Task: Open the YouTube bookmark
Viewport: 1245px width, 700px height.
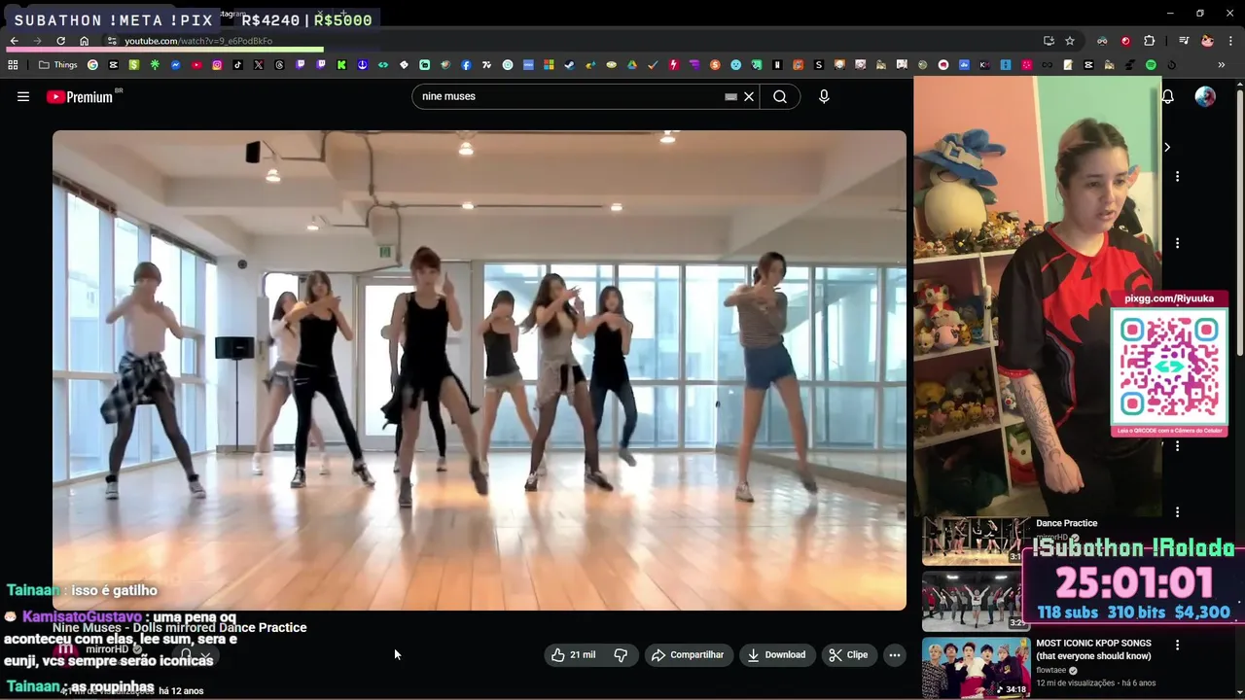Action: [x=196, y=65]
